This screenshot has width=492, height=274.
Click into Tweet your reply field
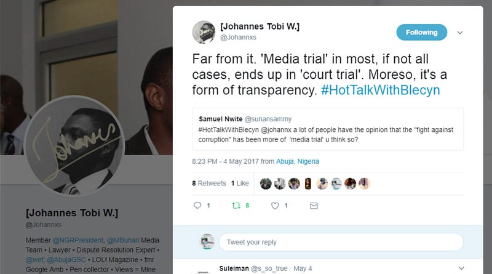[341, 242]
